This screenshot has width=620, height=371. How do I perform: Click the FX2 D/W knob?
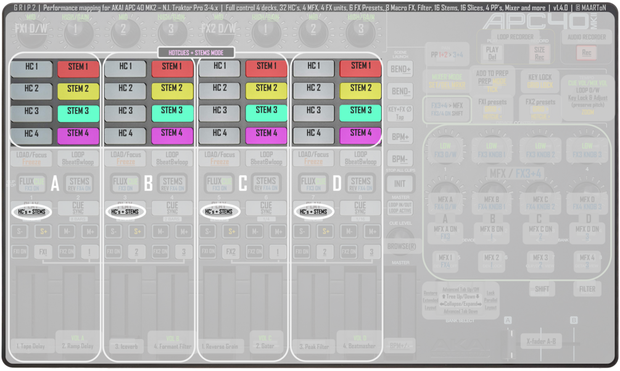(x=218, y=30)
